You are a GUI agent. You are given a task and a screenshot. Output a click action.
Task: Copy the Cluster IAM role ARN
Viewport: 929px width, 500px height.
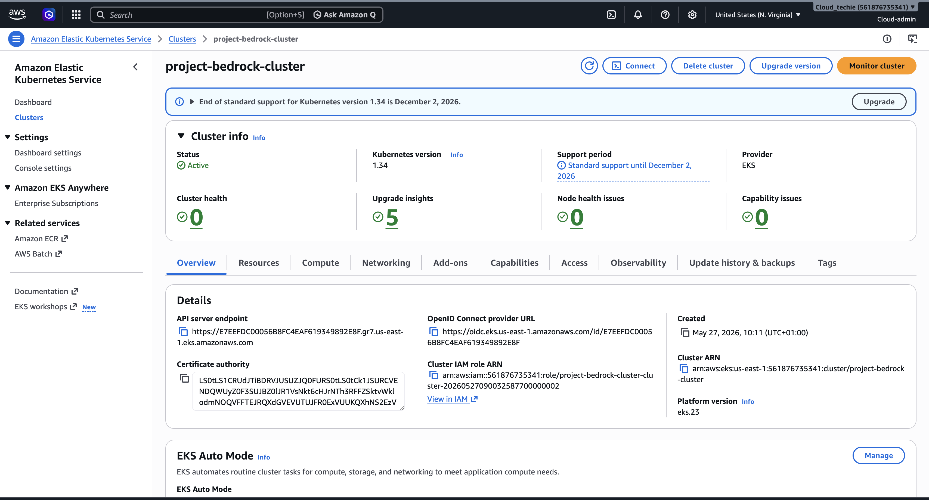[x=433, y=375]
